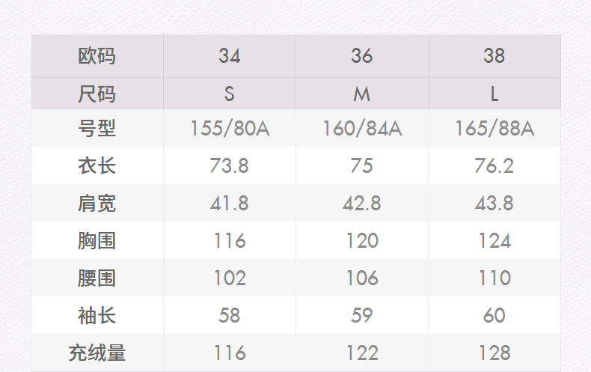The width and height of the screenshot is (591, 372).
Task: Click the 衣长 row label
Action: point(97,165)
